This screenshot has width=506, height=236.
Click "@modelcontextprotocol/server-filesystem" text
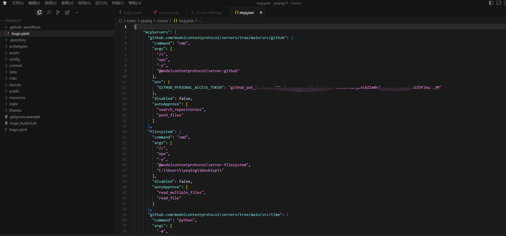(202, 165)
